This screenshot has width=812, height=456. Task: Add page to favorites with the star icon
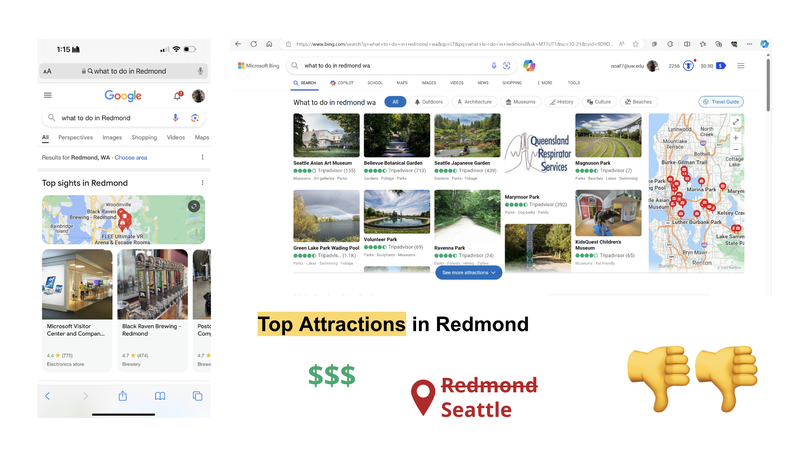click(636, 44)
